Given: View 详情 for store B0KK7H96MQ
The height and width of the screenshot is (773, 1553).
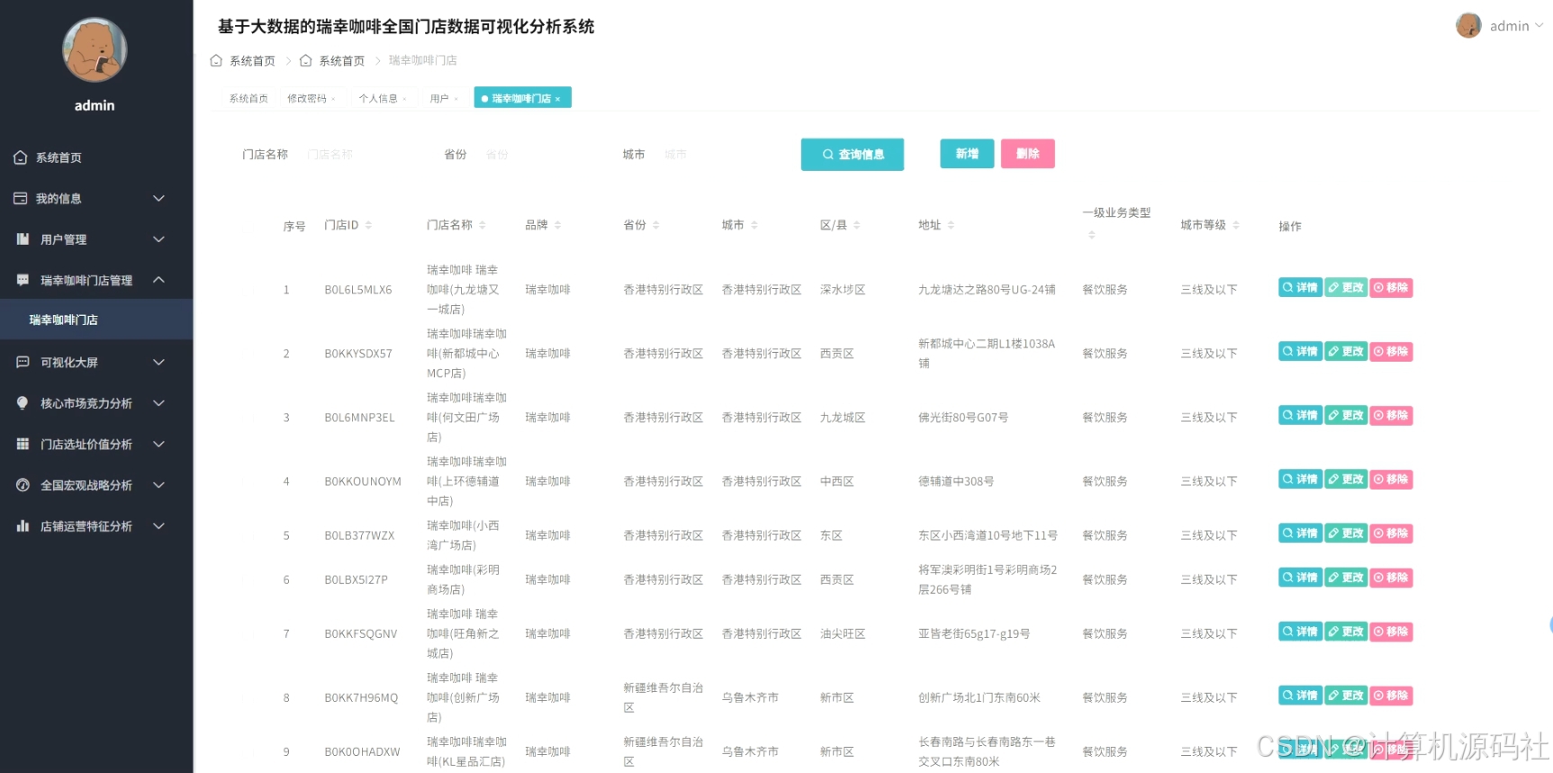Looking at the screenshot, I should (1300, 696).
